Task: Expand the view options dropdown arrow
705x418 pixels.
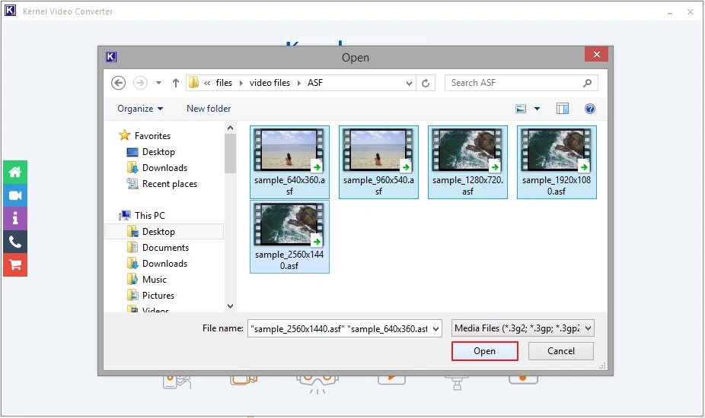Action: [537, 109]
